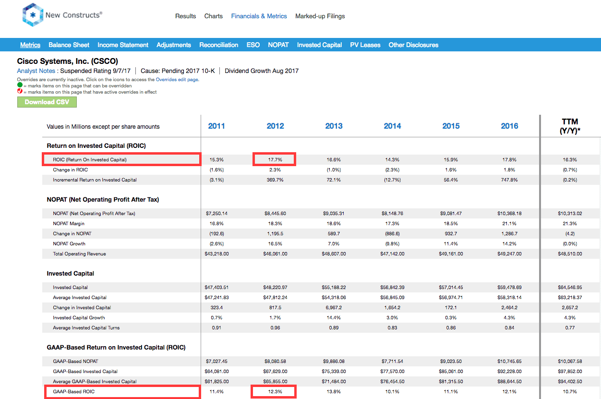This screenshot has width=601, height=399.
Task: Select the 2014 column header
Action: point(392,126)
